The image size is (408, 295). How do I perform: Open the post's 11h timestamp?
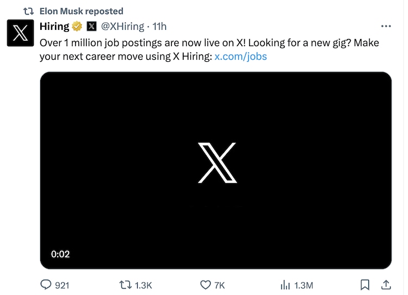point(160,26)
